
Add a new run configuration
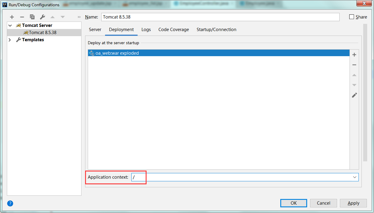click(12, 17)
